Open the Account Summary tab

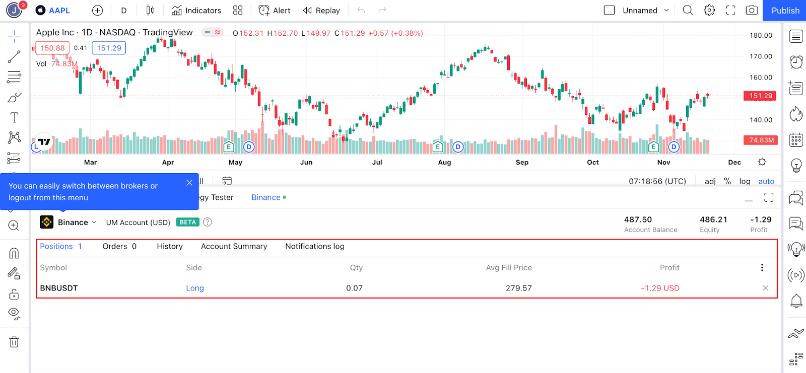tap(234, 246)
